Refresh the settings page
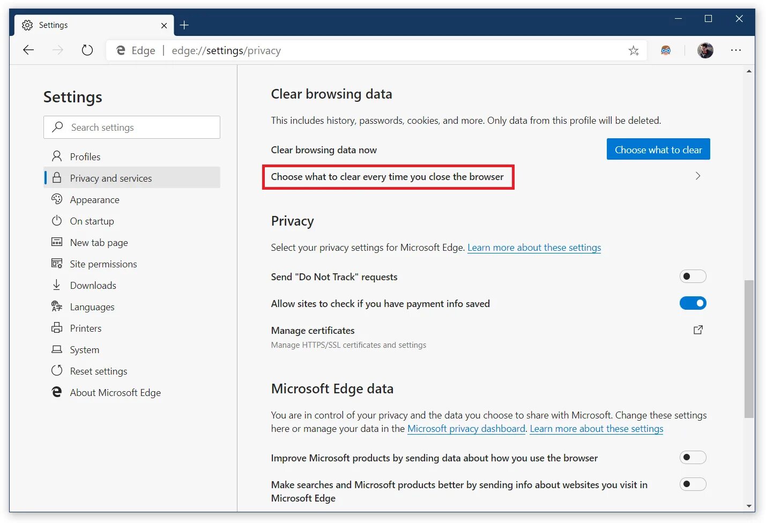This screenshot has width=766, height=523. click(87, 50)
